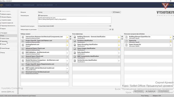Screen dimensions: 174x97
Task: Select Роли in the file menu
Action: tap(8, 36)
